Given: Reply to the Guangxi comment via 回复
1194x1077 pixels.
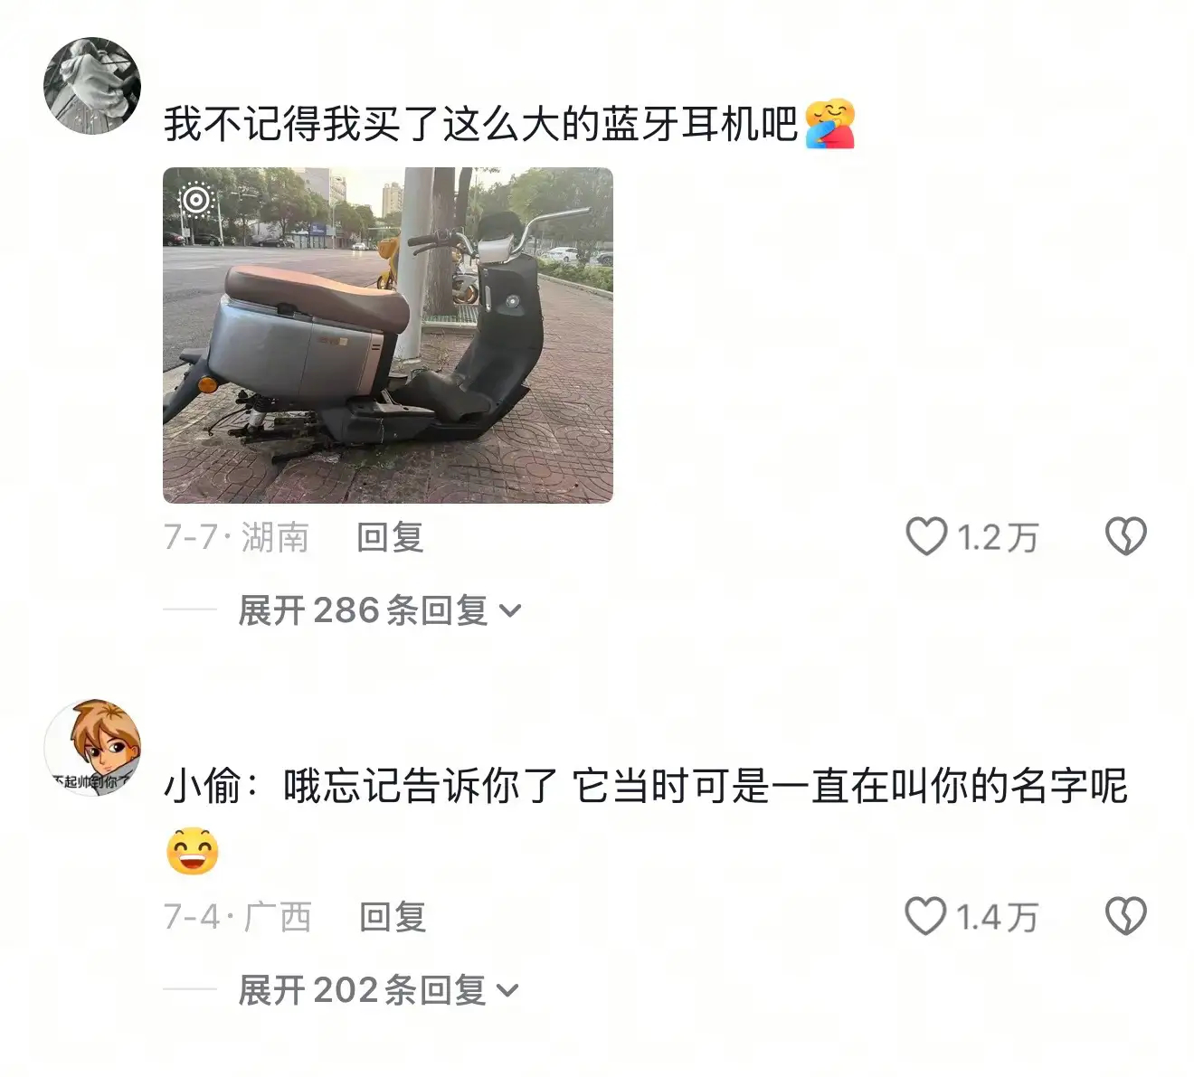Looking at the screenshot, I should pos(392,917).
